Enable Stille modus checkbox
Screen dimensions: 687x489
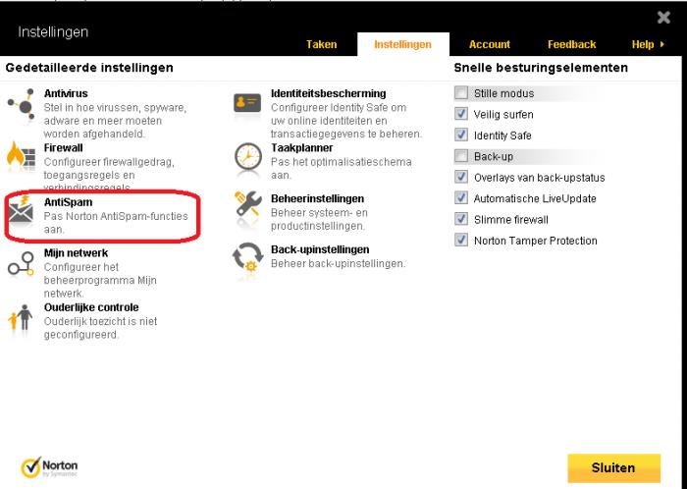[461, 93]
